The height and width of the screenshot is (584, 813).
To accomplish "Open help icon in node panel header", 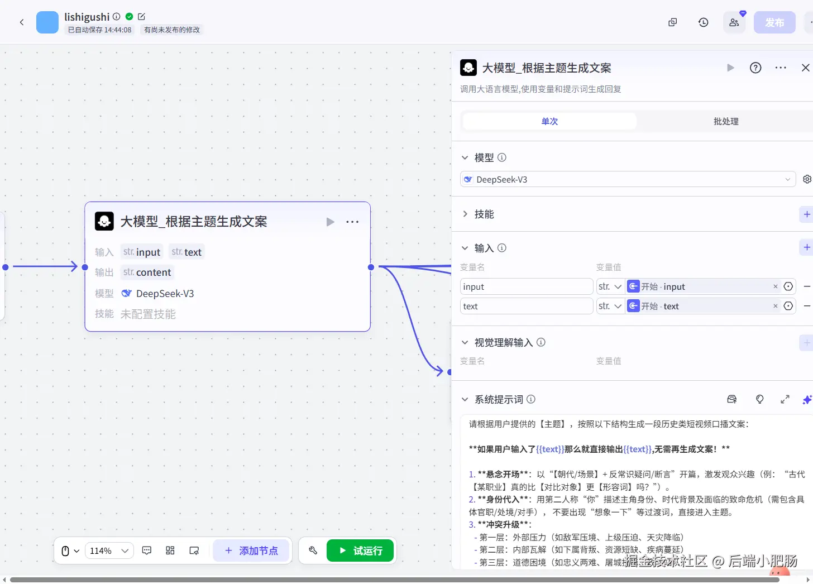I will point(755,68).
